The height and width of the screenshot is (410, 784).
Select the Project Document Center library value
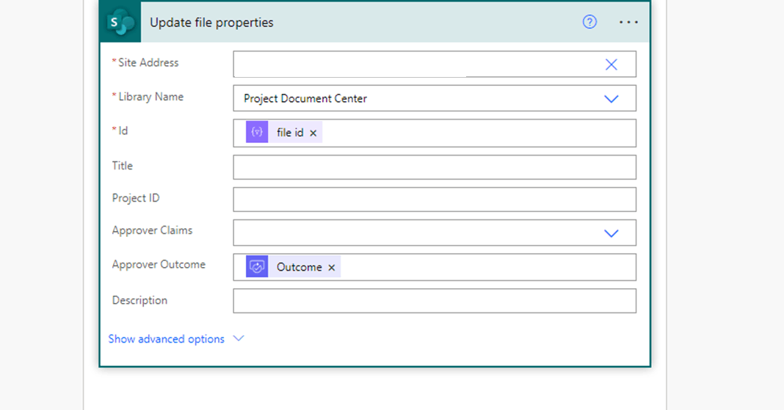(305, 98)
